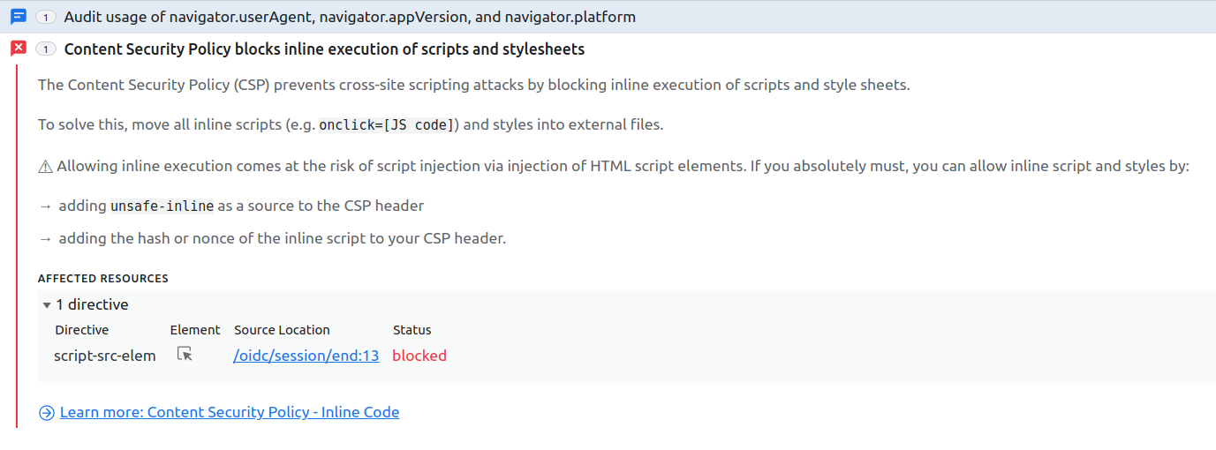Click the red 'blocked' status text
This screenshot has height=450, width=1216.
[419, 356]
